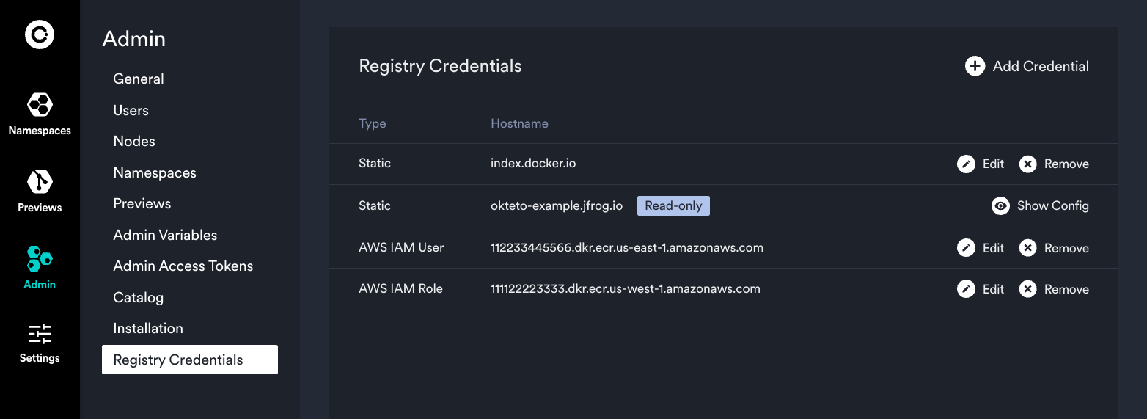Open Nodes in Admin menu

point(134,141)
